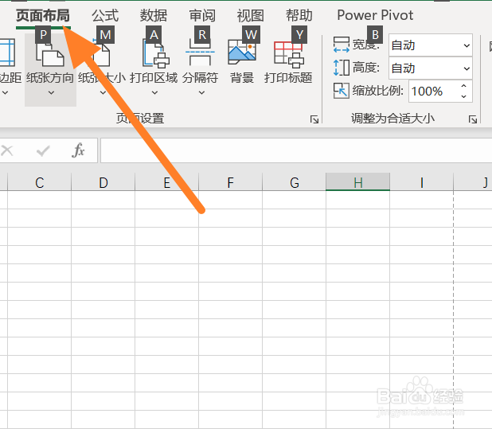This screenshot has width=492, height=429.
Task: Select column I header
Action: click(x=422, y=182)
